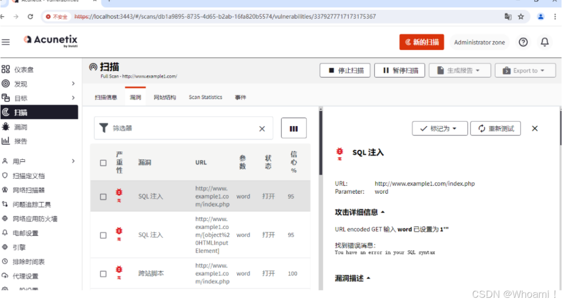
Task: Open the browser translate icon
Action: pyautogui.click(x=508, y=17)
